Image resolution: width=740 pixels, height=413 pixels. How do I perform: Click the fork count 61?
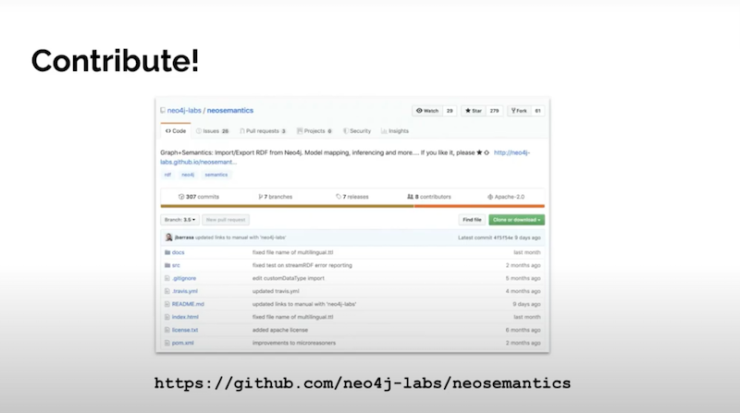click(x=537, y=111)
